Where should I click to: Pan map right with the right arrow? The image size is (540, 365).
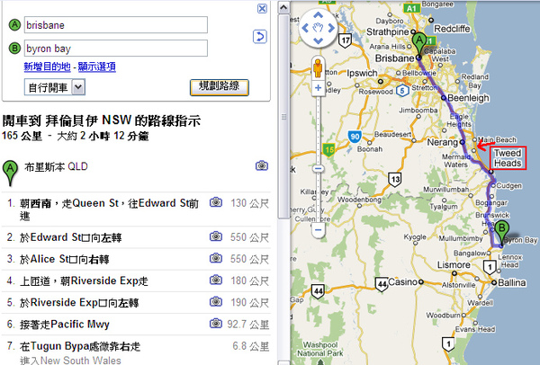(x=331, y=28)
